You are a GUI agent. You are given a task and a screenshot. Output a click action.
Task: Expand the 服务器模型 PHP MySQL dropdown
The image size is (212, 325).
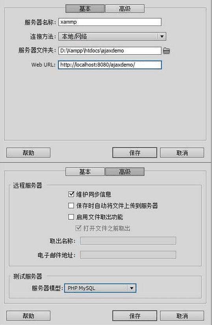pos(100,288)
